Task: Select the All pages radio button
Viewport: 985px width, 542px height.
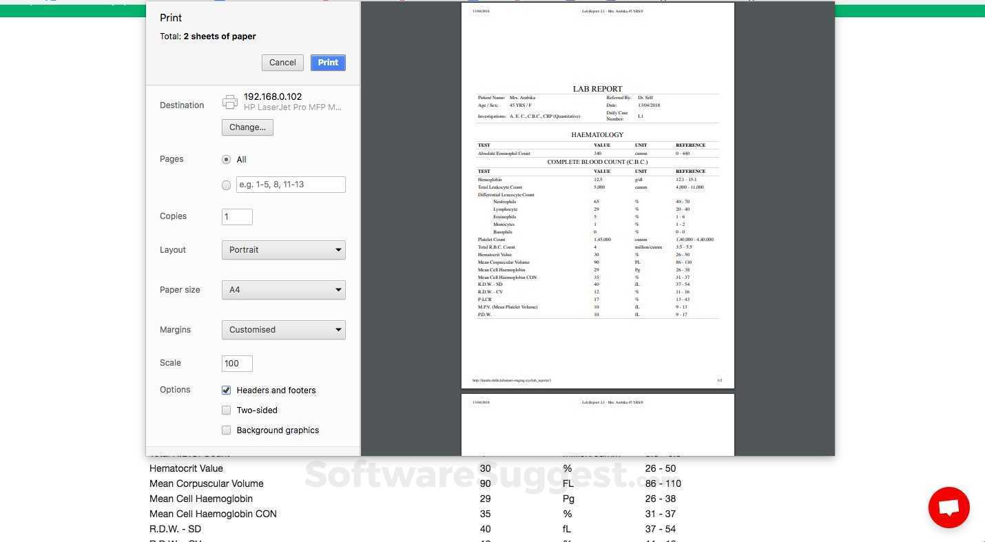Action: (226, 159)
